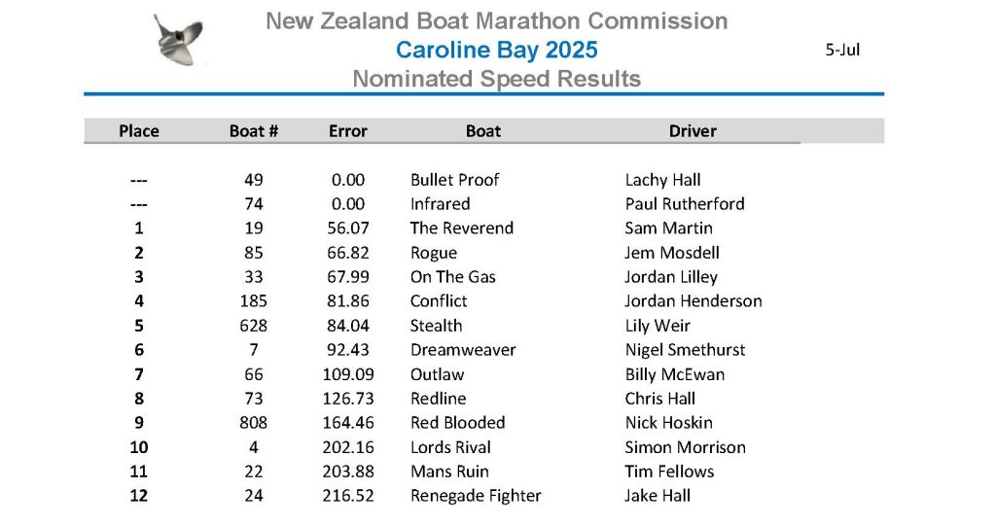
Task: Select the Boat # column header
Action: [254, 131]
